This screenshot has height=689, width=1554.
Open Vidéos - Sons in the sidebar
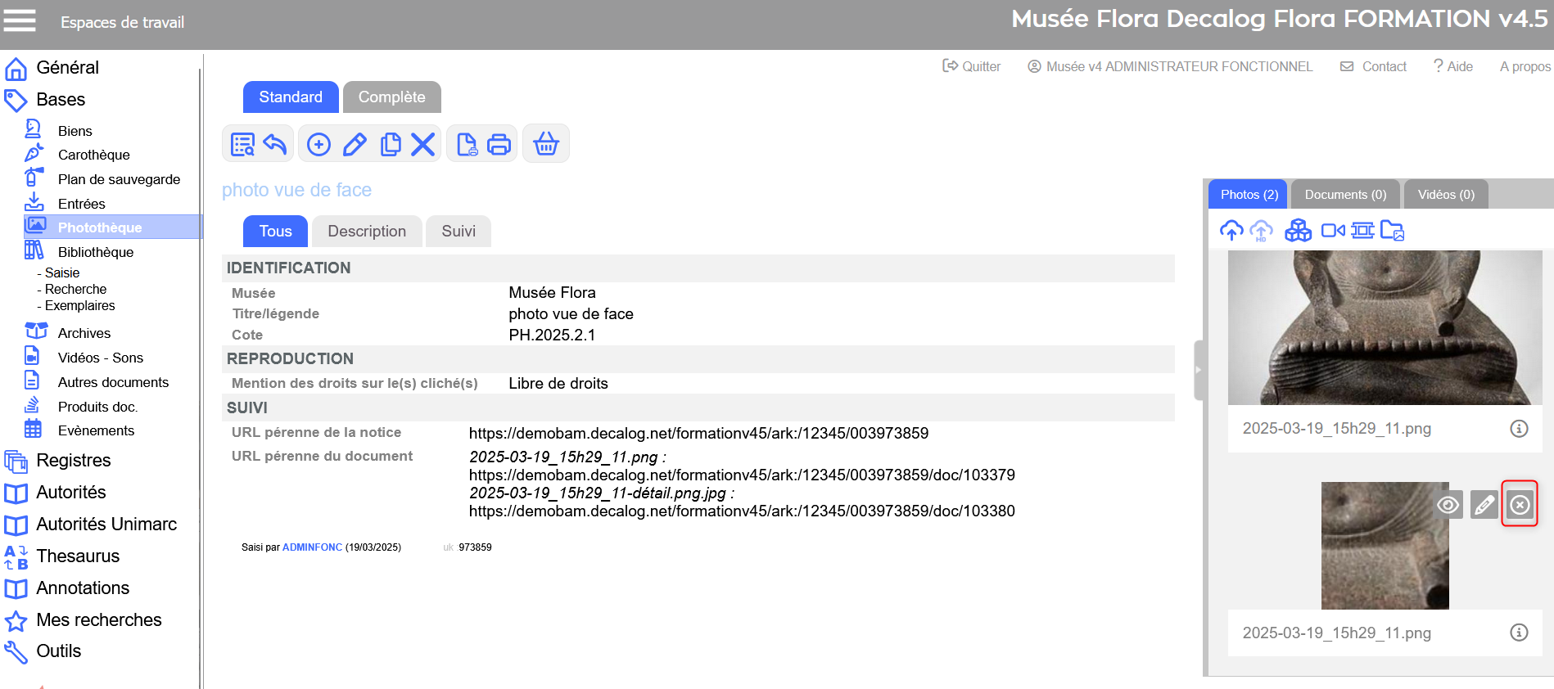(100, 358)
